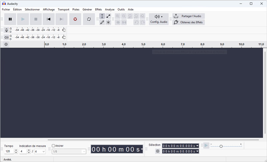Viewport: 267px width, 162px height.
Task: Click the Zoom Toggle icon
Action: tap(143, 16)
